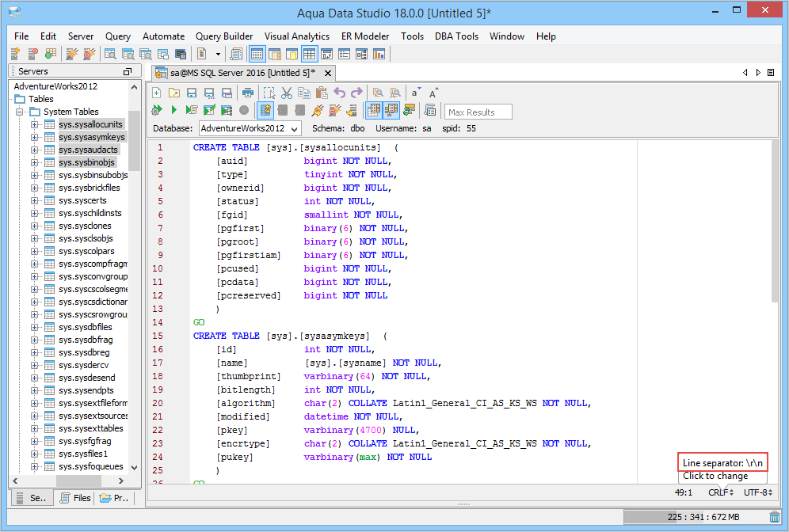Click the Max Results input field
Viewport: 789px width, 532px height.
(x=478, y=112)
